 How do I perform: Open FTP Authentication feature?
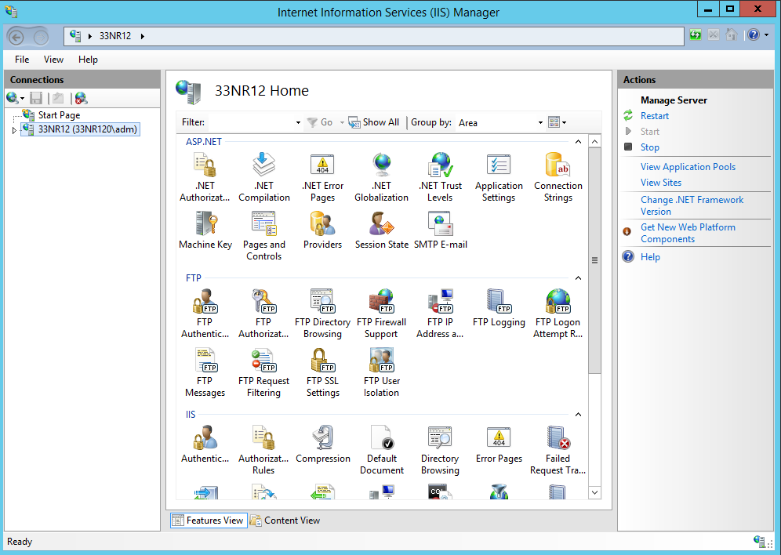[x=205, y=314]
